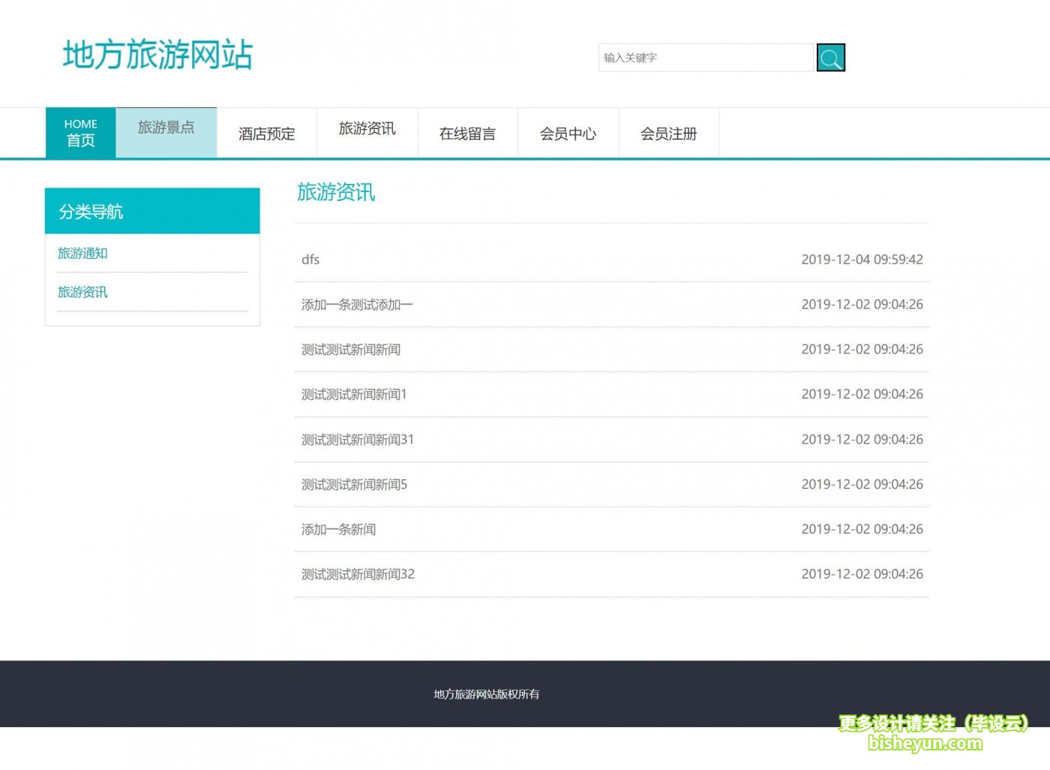The image size is (1050, 770).
Task: Open the article 测试测试新闻新闻32
Action: [x=358, y=574]
